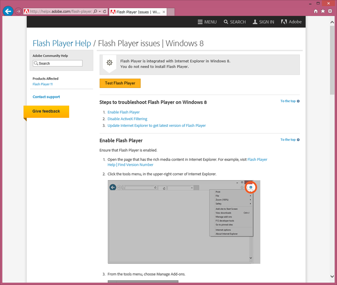Click the search magnifier in the address bar

coord(95,12)
